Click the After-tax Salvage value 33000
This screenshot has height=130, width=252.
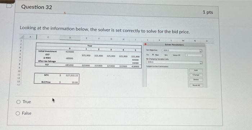click(x=136, y=63)
